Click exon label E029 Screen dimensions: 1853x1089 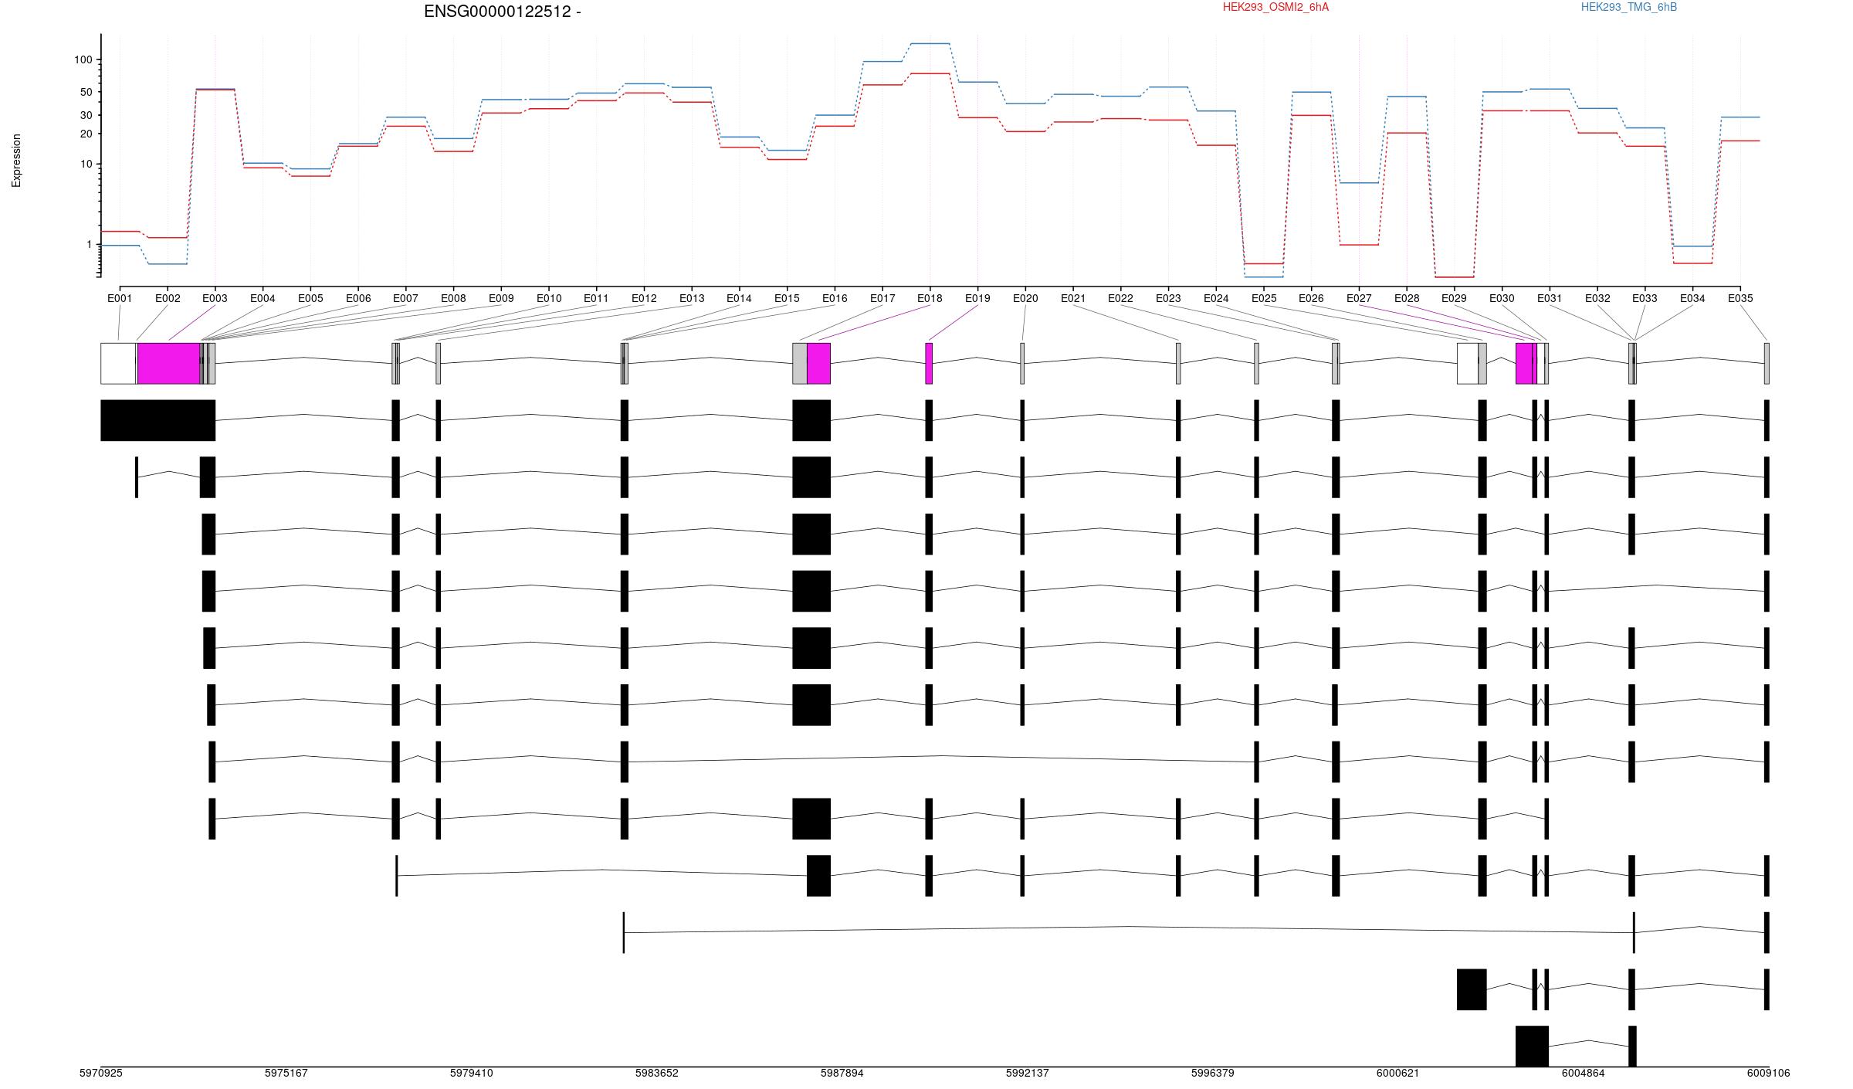[1454, 298]
